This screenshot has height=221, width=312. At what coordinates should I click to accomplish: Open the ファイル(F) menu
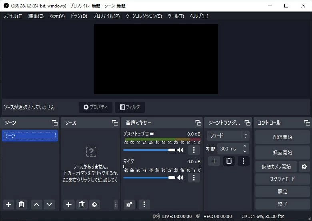point(13,16)
